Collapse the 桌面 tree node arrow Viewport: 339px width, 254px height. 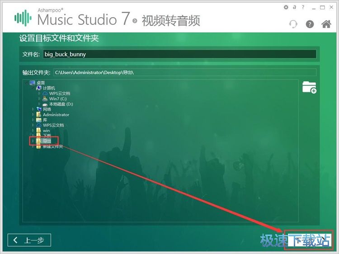coord(26,83)
